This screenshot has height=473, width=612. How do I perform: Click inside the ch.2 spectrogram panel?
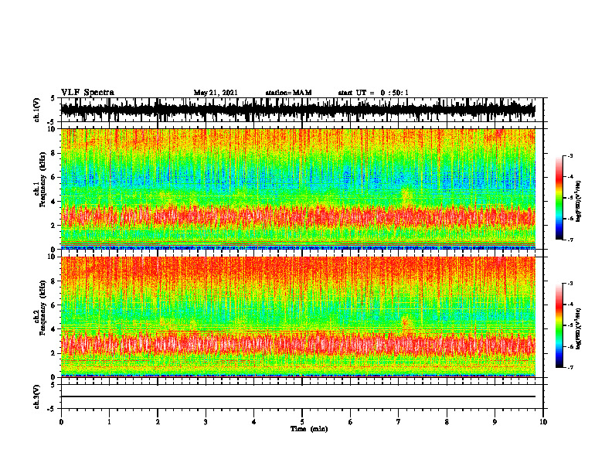point(297,317)
